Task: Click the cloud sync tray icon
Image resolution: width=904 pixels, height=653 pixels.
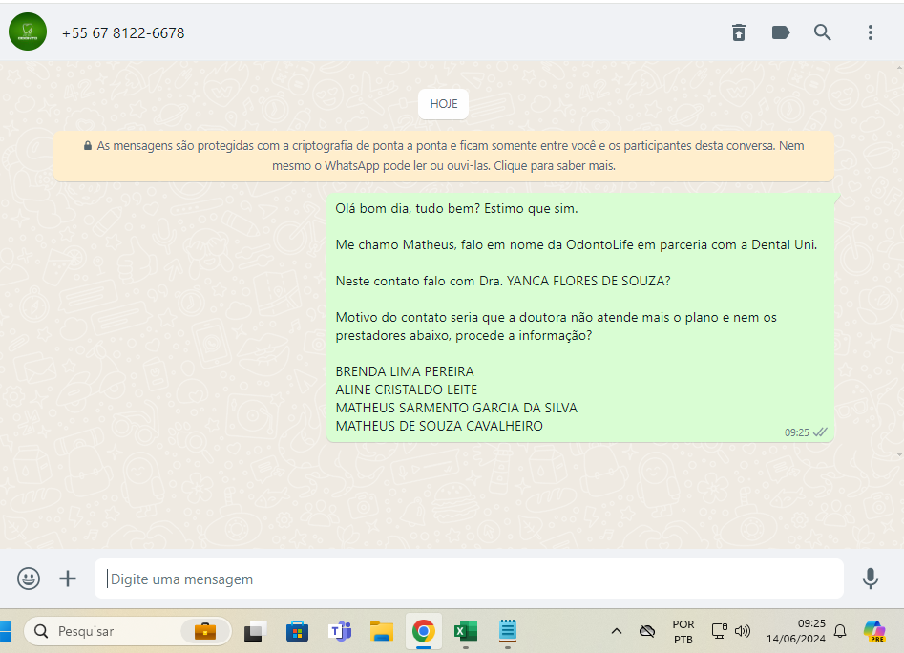Action: click(x=647, y=631)
